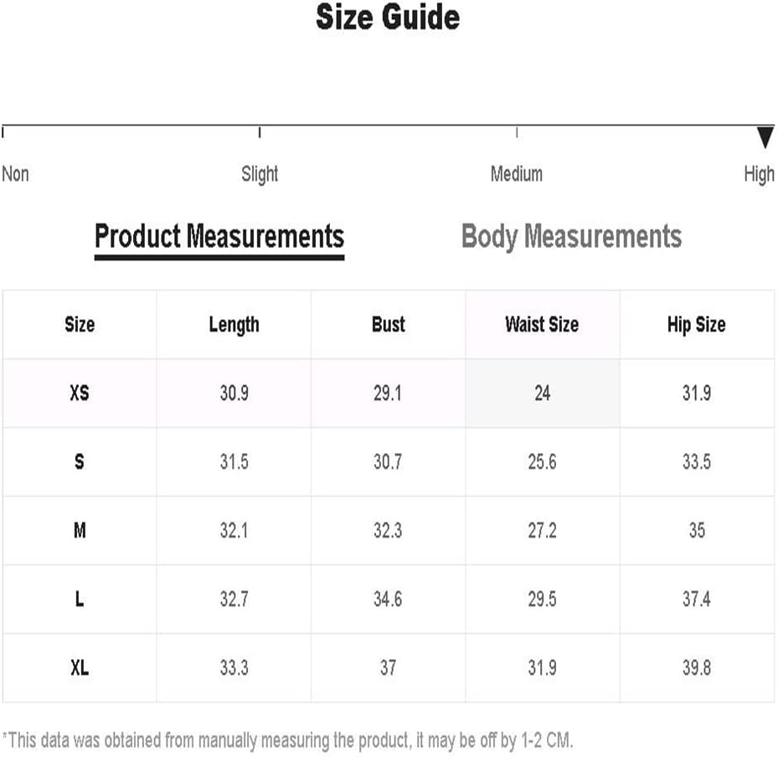The height and width of the screenshot is (757, 778).
Task: Click the Hip Size column header
Action: 696,324
